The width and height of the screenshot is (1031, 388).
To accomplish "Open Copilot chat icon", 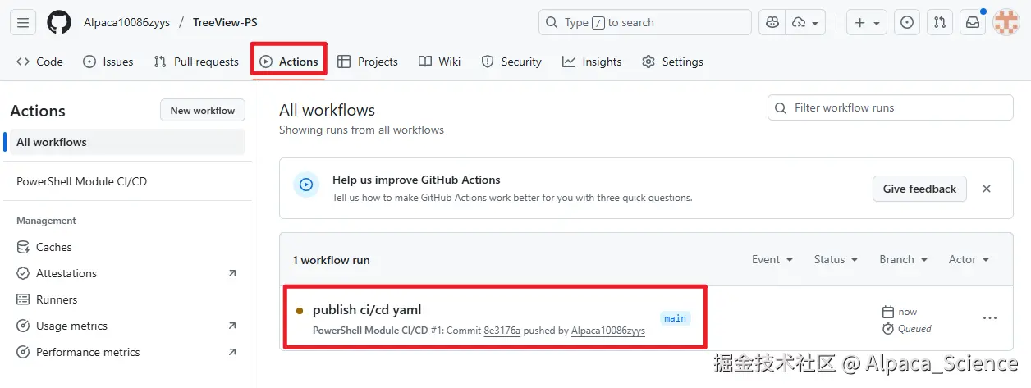I will 772,22.
